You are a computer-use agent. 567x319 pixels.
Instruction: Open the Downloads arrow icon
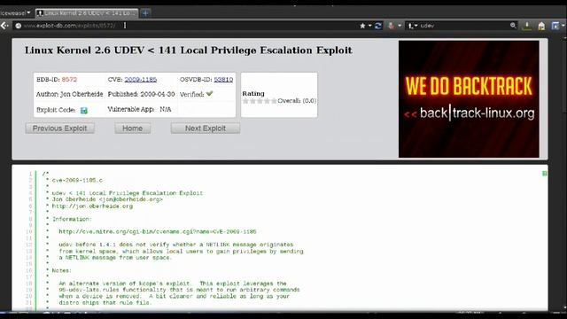(x=527, y=26)
